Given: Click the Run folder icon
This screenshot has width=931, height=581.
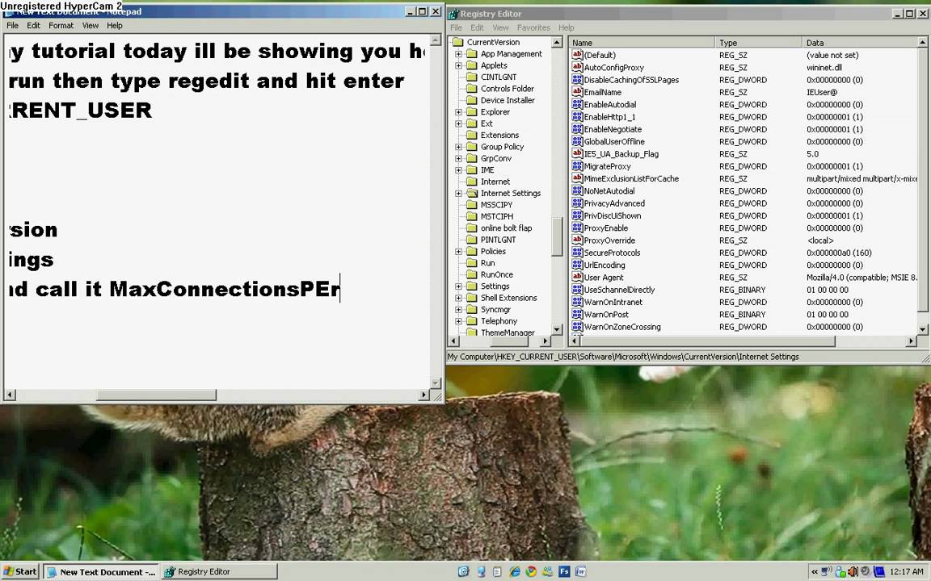Looking at the screenshot, I should click(472, 262).
